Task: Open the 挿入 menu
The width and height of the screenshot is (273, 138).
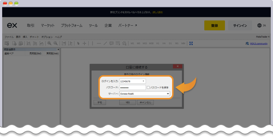Action: click(25, 37)
